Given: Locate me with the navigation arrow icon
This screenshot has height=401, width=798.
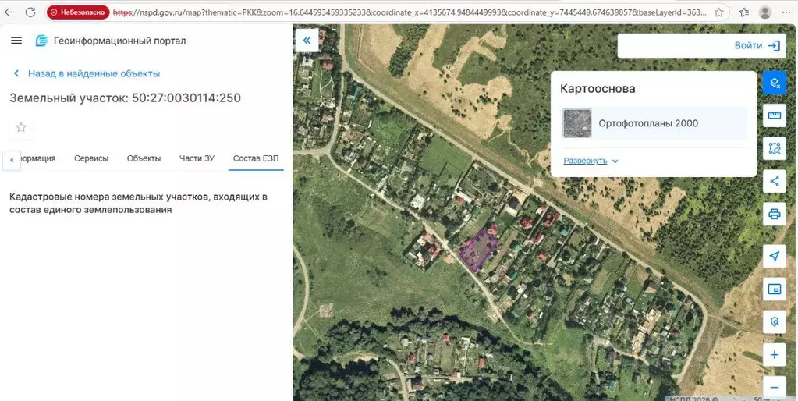Looking at the screenshot, I should coord(775,257).
